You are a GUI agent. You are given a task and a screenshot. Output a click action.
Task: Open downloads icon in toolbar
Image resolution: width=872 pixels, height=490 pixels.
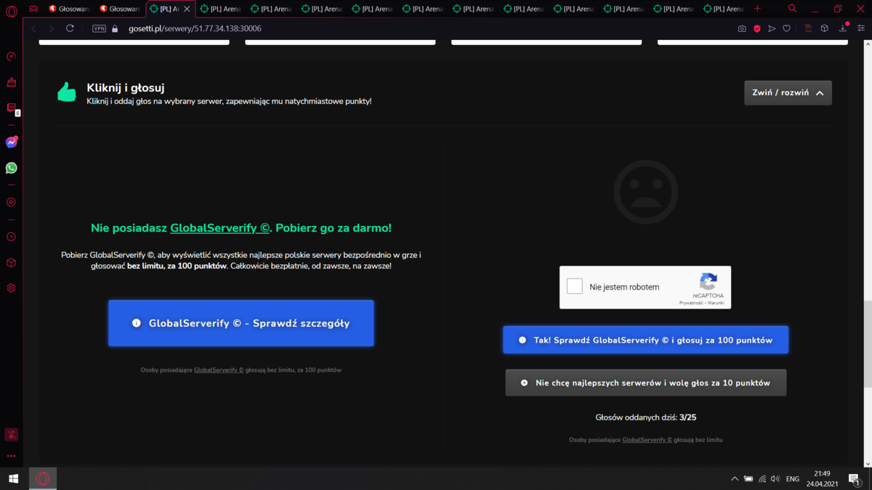tap(843, 28)
